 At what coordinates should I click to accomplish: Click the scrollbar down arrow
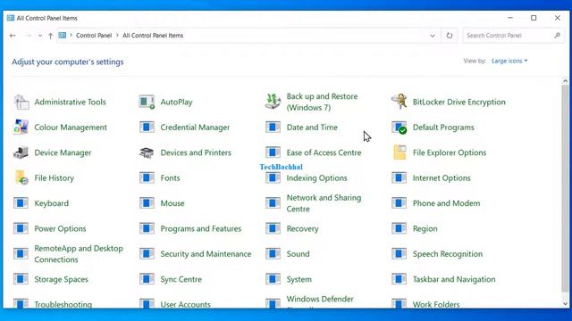pyautogui.click(x=565, y=304)
